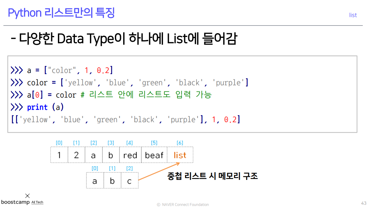
Task: Click the nested list cell 'a' under [0]
Action: pyautogui.click(x=95, y=181)
